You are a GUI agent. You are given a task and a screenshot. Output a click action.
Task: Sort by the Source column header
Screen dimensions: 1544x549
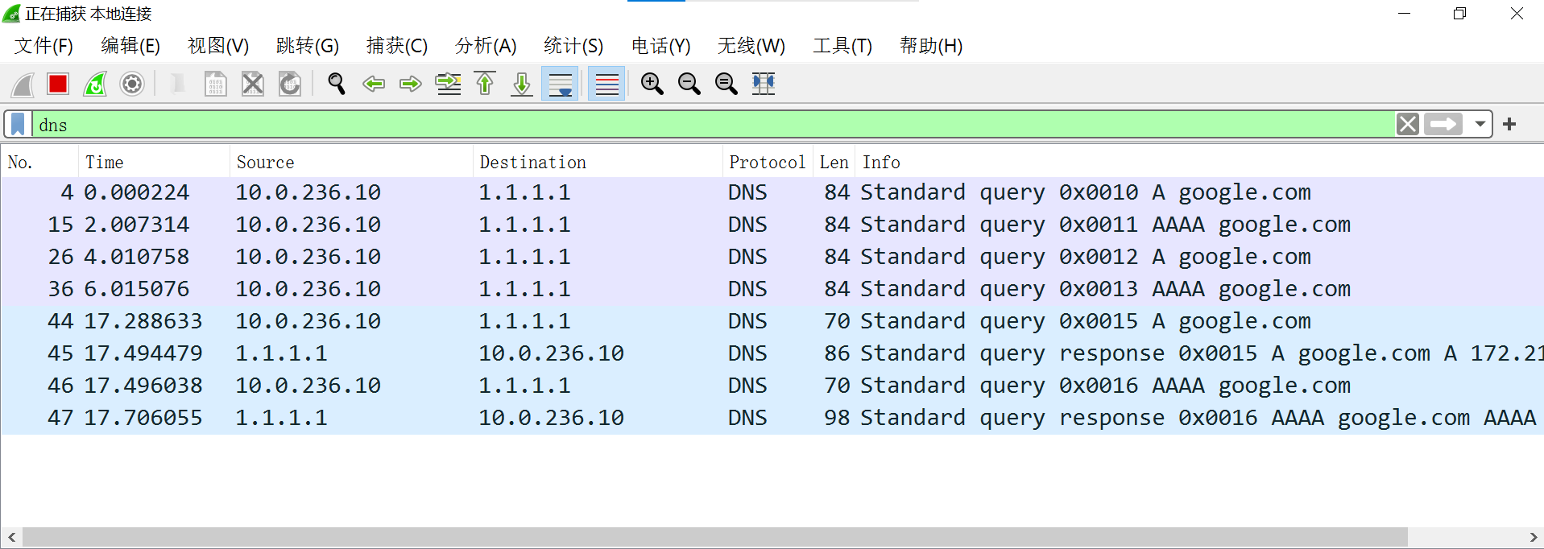351,162
